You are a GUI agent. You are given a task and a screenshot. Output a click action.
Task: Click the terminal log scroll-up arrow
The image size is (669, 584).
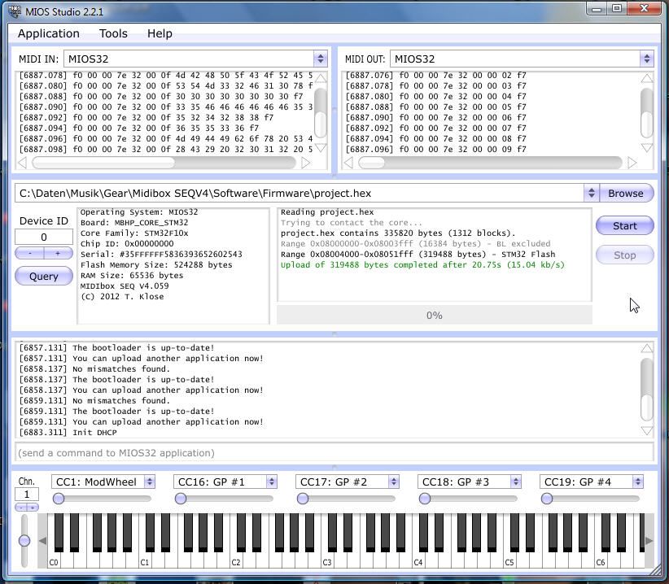pos(647,348)
